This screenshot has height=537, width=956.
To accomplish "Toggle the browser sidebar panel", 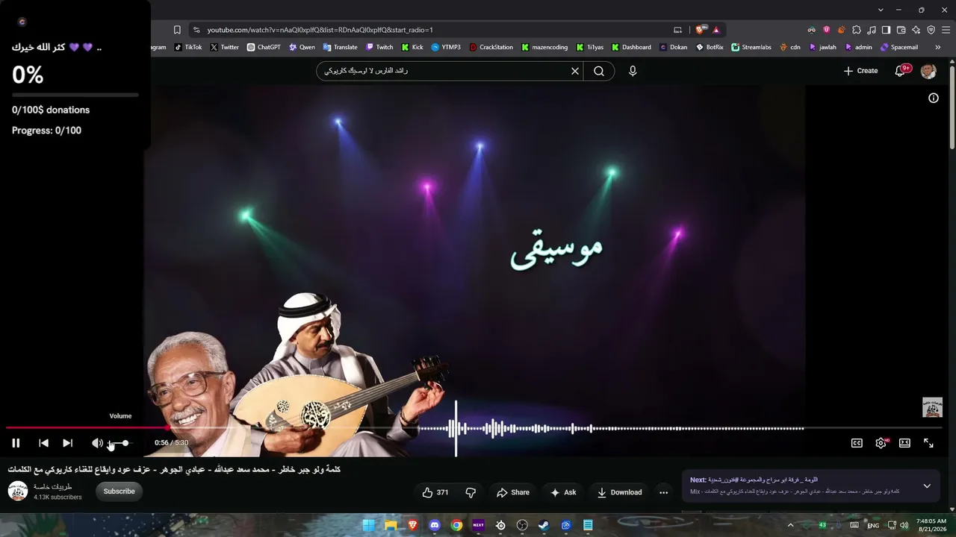I will pos(886,30).
